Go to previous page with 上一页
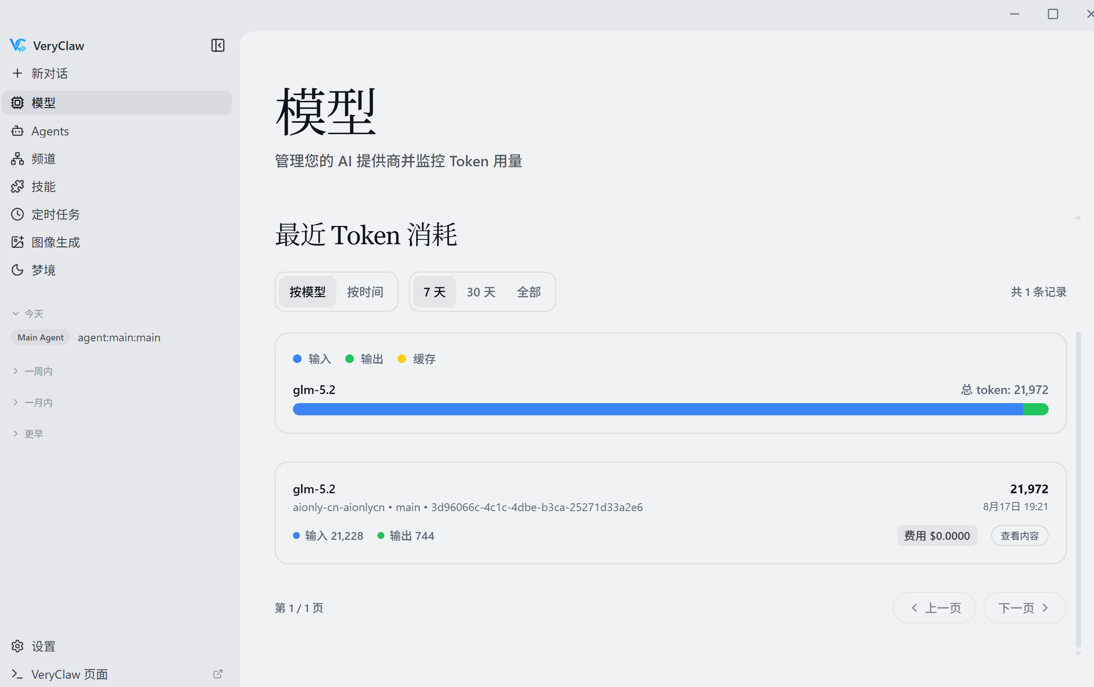Screen dimensions: 1094x687 (x=934, y=608)
